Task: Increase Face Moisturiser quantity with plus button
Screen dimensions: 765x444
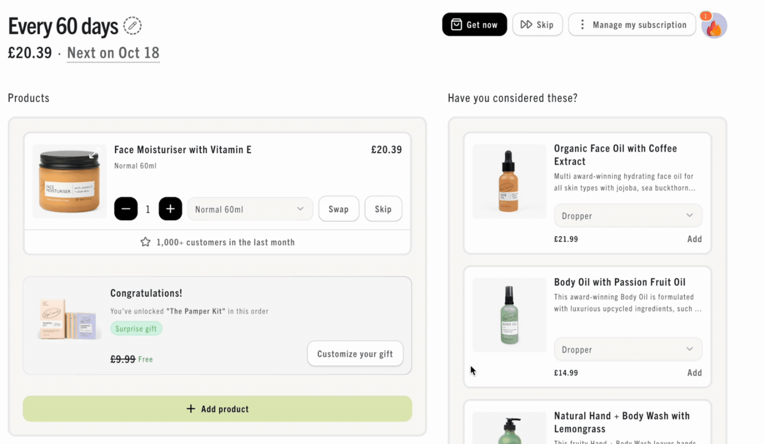Action: pos(171,209)
